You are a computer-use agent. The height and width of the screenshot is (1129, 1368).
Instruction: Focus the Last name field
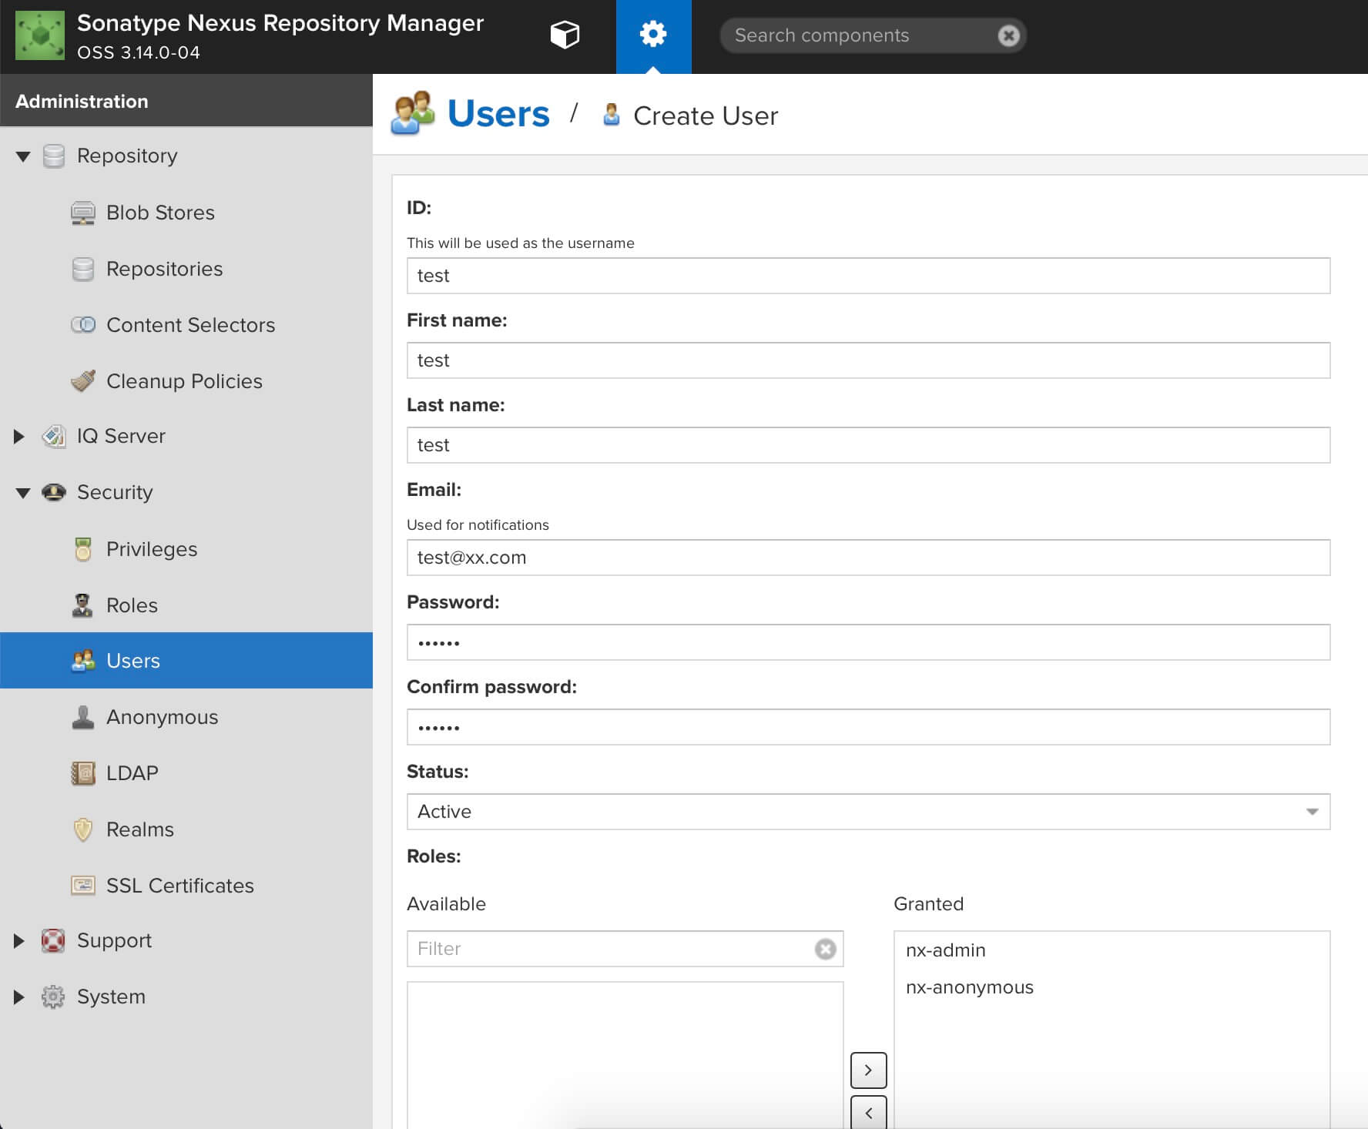point(868,445)
